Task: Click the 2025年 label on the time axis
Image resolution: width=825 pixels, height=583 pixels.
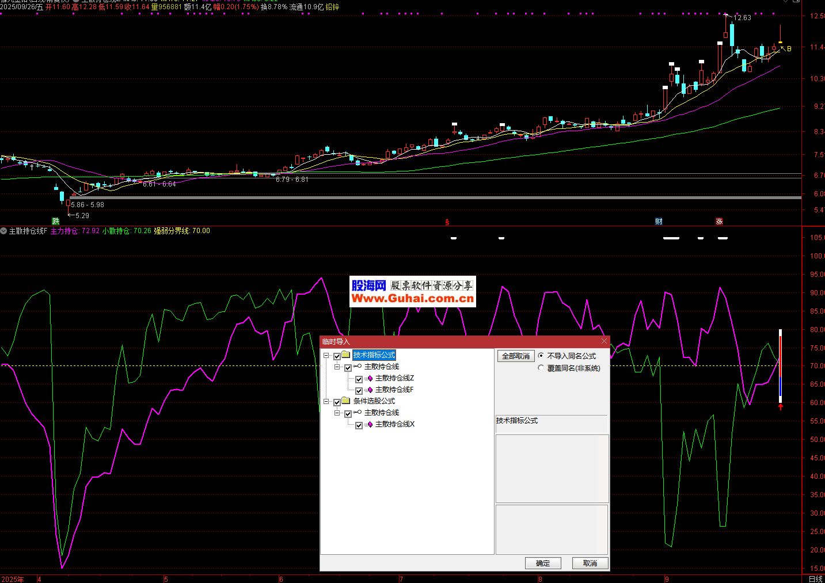Action: pyautogui.click(x=13, y=579)
